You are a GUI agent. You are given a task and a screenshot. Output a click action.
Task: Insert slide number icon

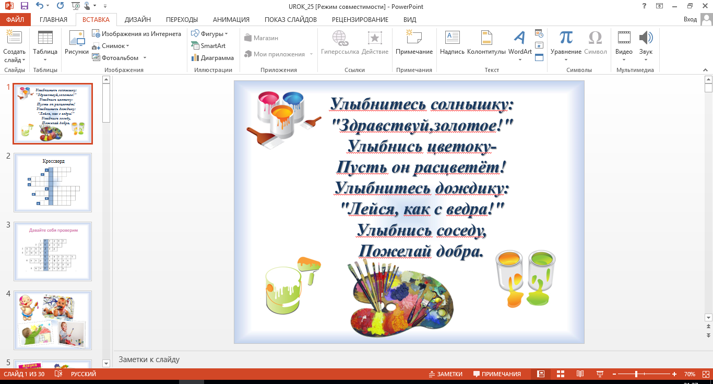point(539,45)
